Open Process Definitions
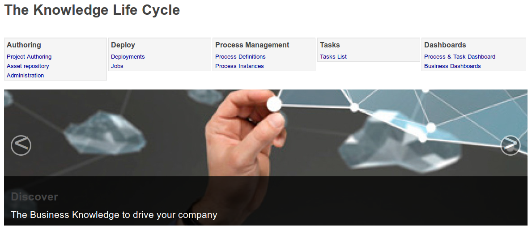The image size is (532, 230). [240, 57]
